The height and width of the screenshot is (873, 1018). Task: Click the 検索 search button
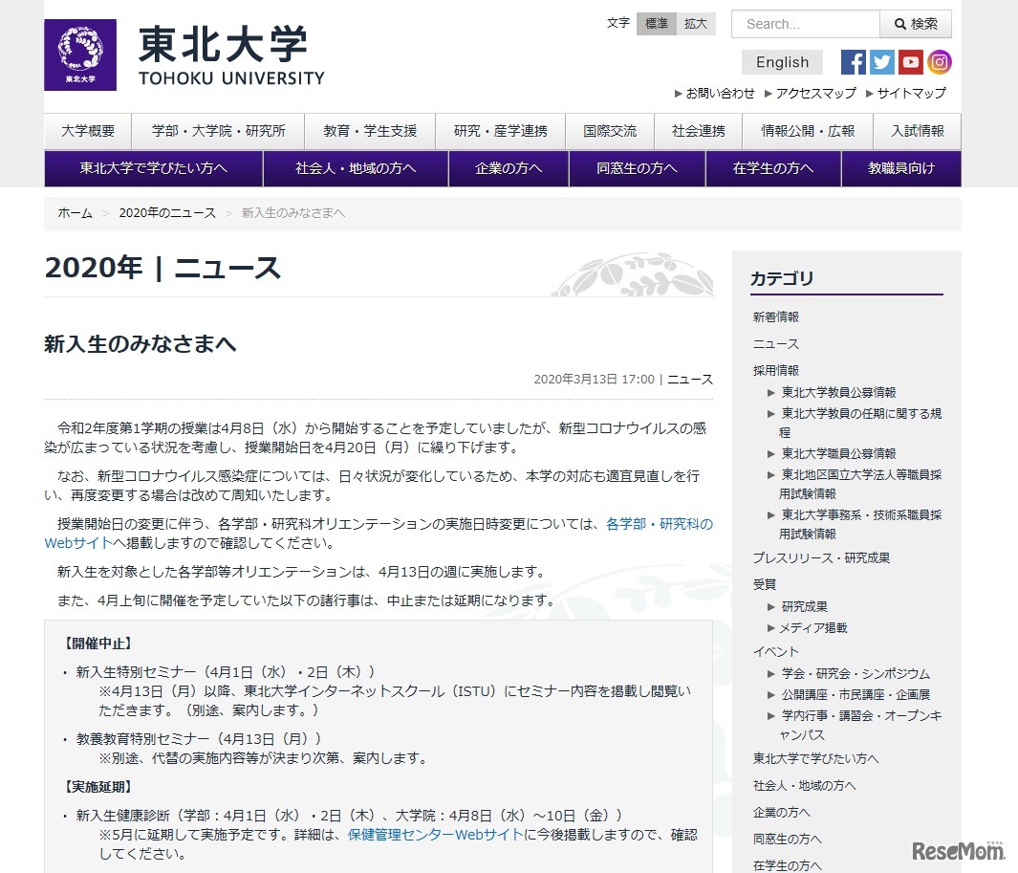click(x=916, y=24)
